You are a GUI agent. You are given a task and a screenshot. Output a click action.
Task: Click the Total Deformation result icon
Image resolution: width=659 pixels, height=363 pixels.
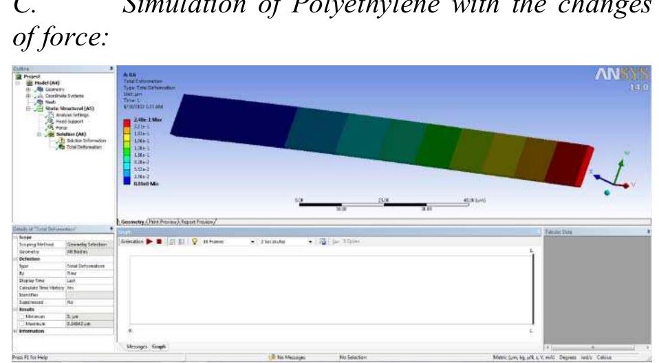pyautogui.click(x=61, y=147)
